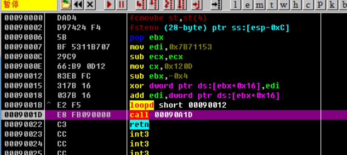Viewport: 347px width, 155px height.
Task: Run the program with the red play icon
Action: pyautogui.click(x=109, y=5)
